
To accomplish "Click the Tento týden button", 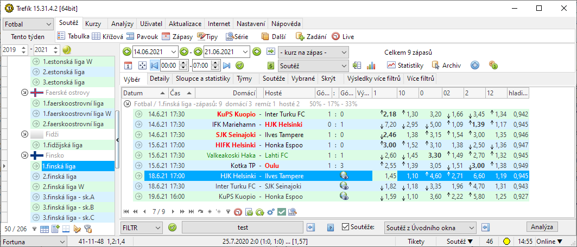I will coord(28,36).
